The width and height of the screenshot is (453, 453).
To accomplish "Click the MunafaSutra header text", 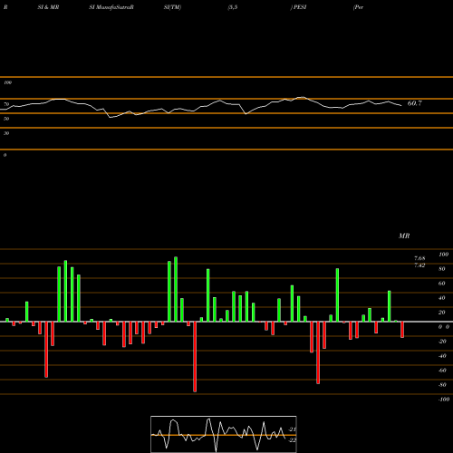I will click(111, 7).
